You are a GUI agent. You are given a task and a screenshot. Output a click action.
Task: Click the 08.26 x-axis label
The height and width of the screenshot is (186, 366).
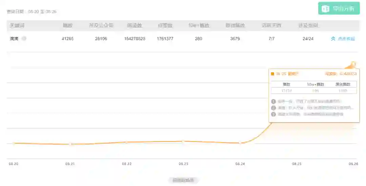coord(353,164)
